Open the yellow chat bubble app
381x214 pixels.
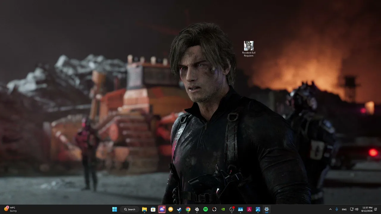pos(171,209)
